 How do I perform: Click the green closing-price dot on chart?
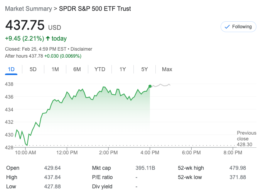coord(150,86)
